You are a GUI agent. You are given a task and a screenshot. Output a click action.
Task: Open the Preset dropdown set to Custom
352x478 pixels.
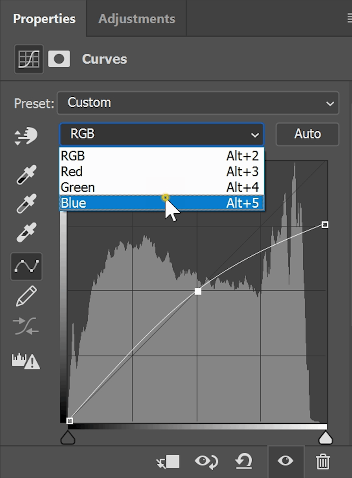tap(198, 103)
